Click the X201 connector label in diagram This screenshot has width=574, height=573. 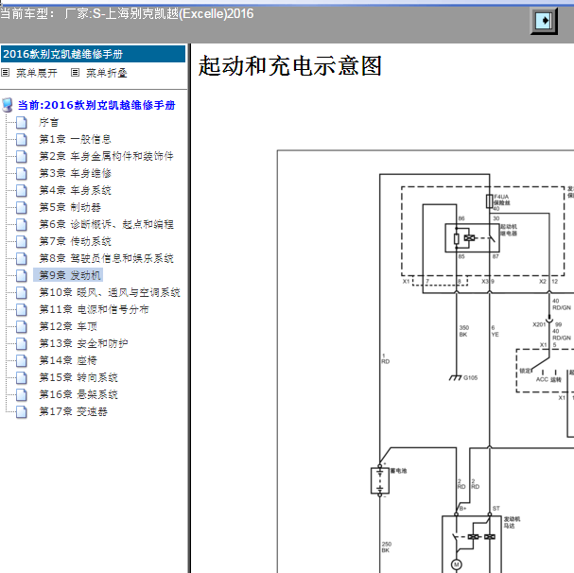coord(539,324)
